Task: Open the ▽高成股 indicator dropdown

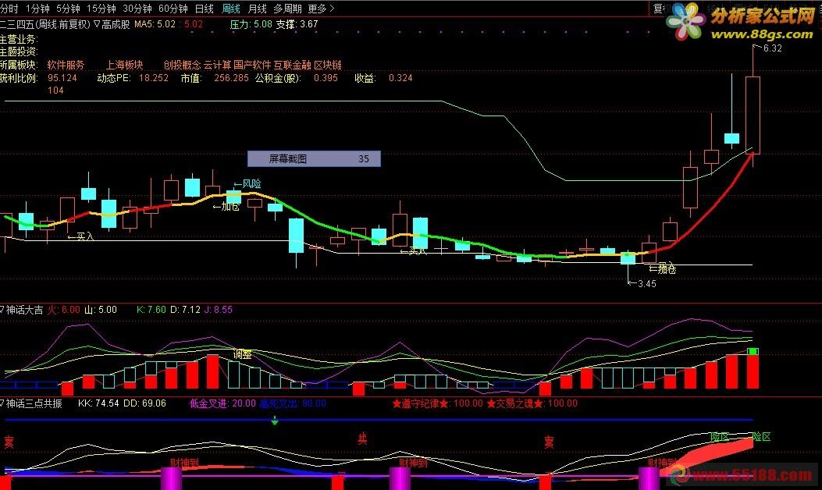Action: click(112, 24)
